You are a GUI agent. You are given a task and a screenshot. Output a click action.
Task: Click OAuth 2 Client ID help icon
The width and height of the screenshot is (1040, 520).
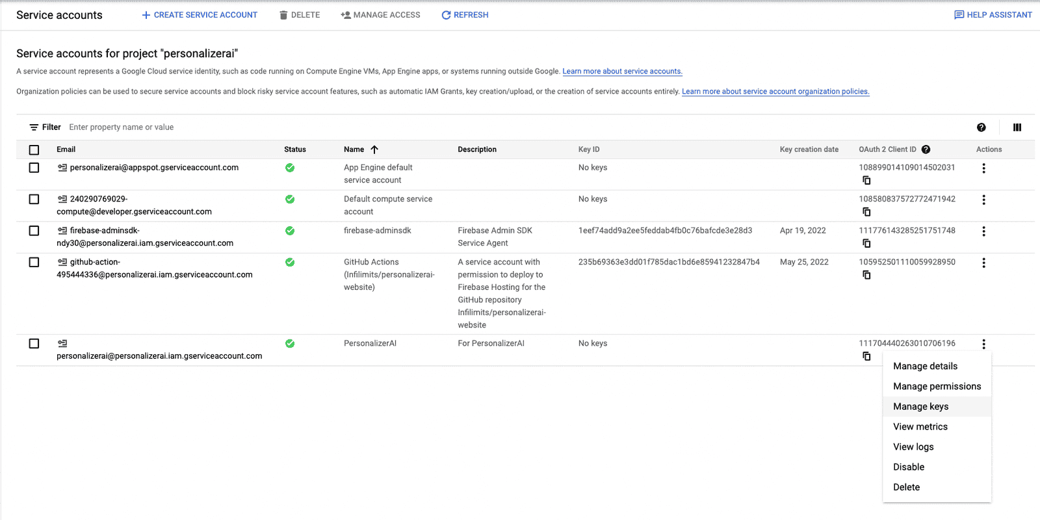[926, 149]
